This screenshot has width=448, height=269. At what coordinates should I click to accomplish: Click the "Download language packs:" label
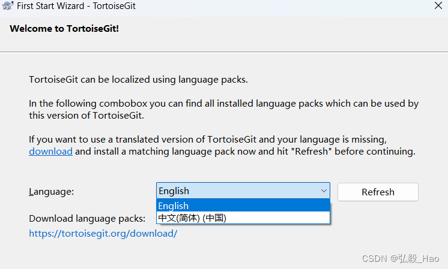pos(87,218)
